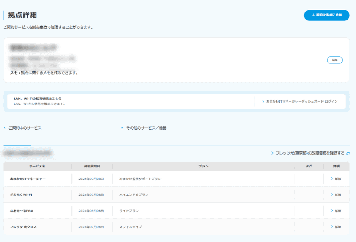Click the 2024年07月08日 date in the ギガらくWi-Fi row

91,195
